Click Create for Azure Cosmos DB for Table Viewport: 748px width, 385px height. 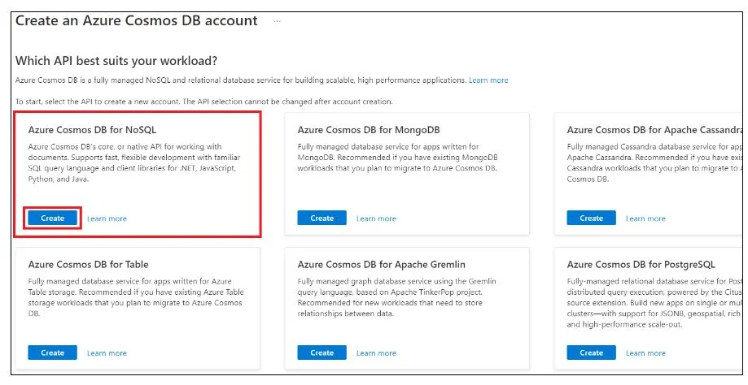[52, 353]
